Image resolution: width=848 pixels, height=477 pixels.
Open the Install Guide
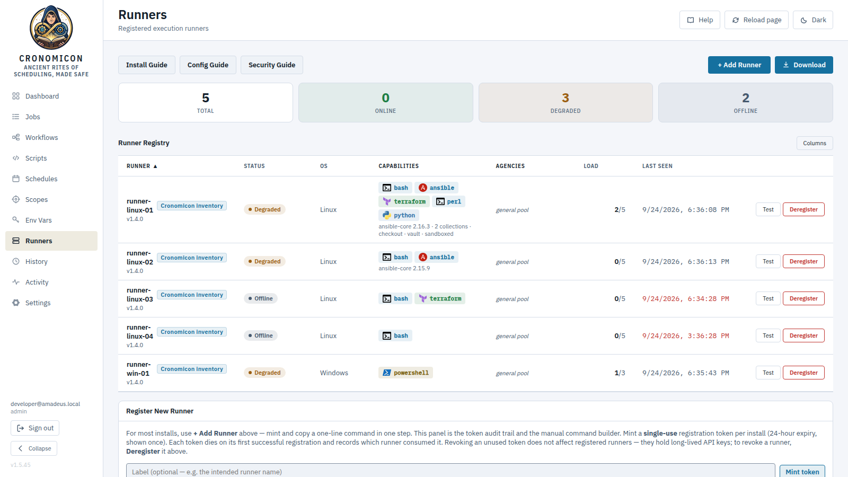[147, 65]
